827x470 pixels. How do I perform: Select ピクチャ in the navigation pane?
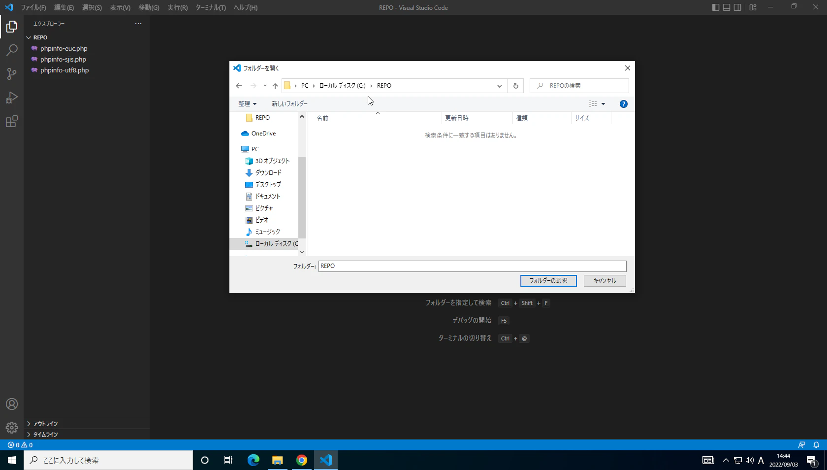[264, 208]
